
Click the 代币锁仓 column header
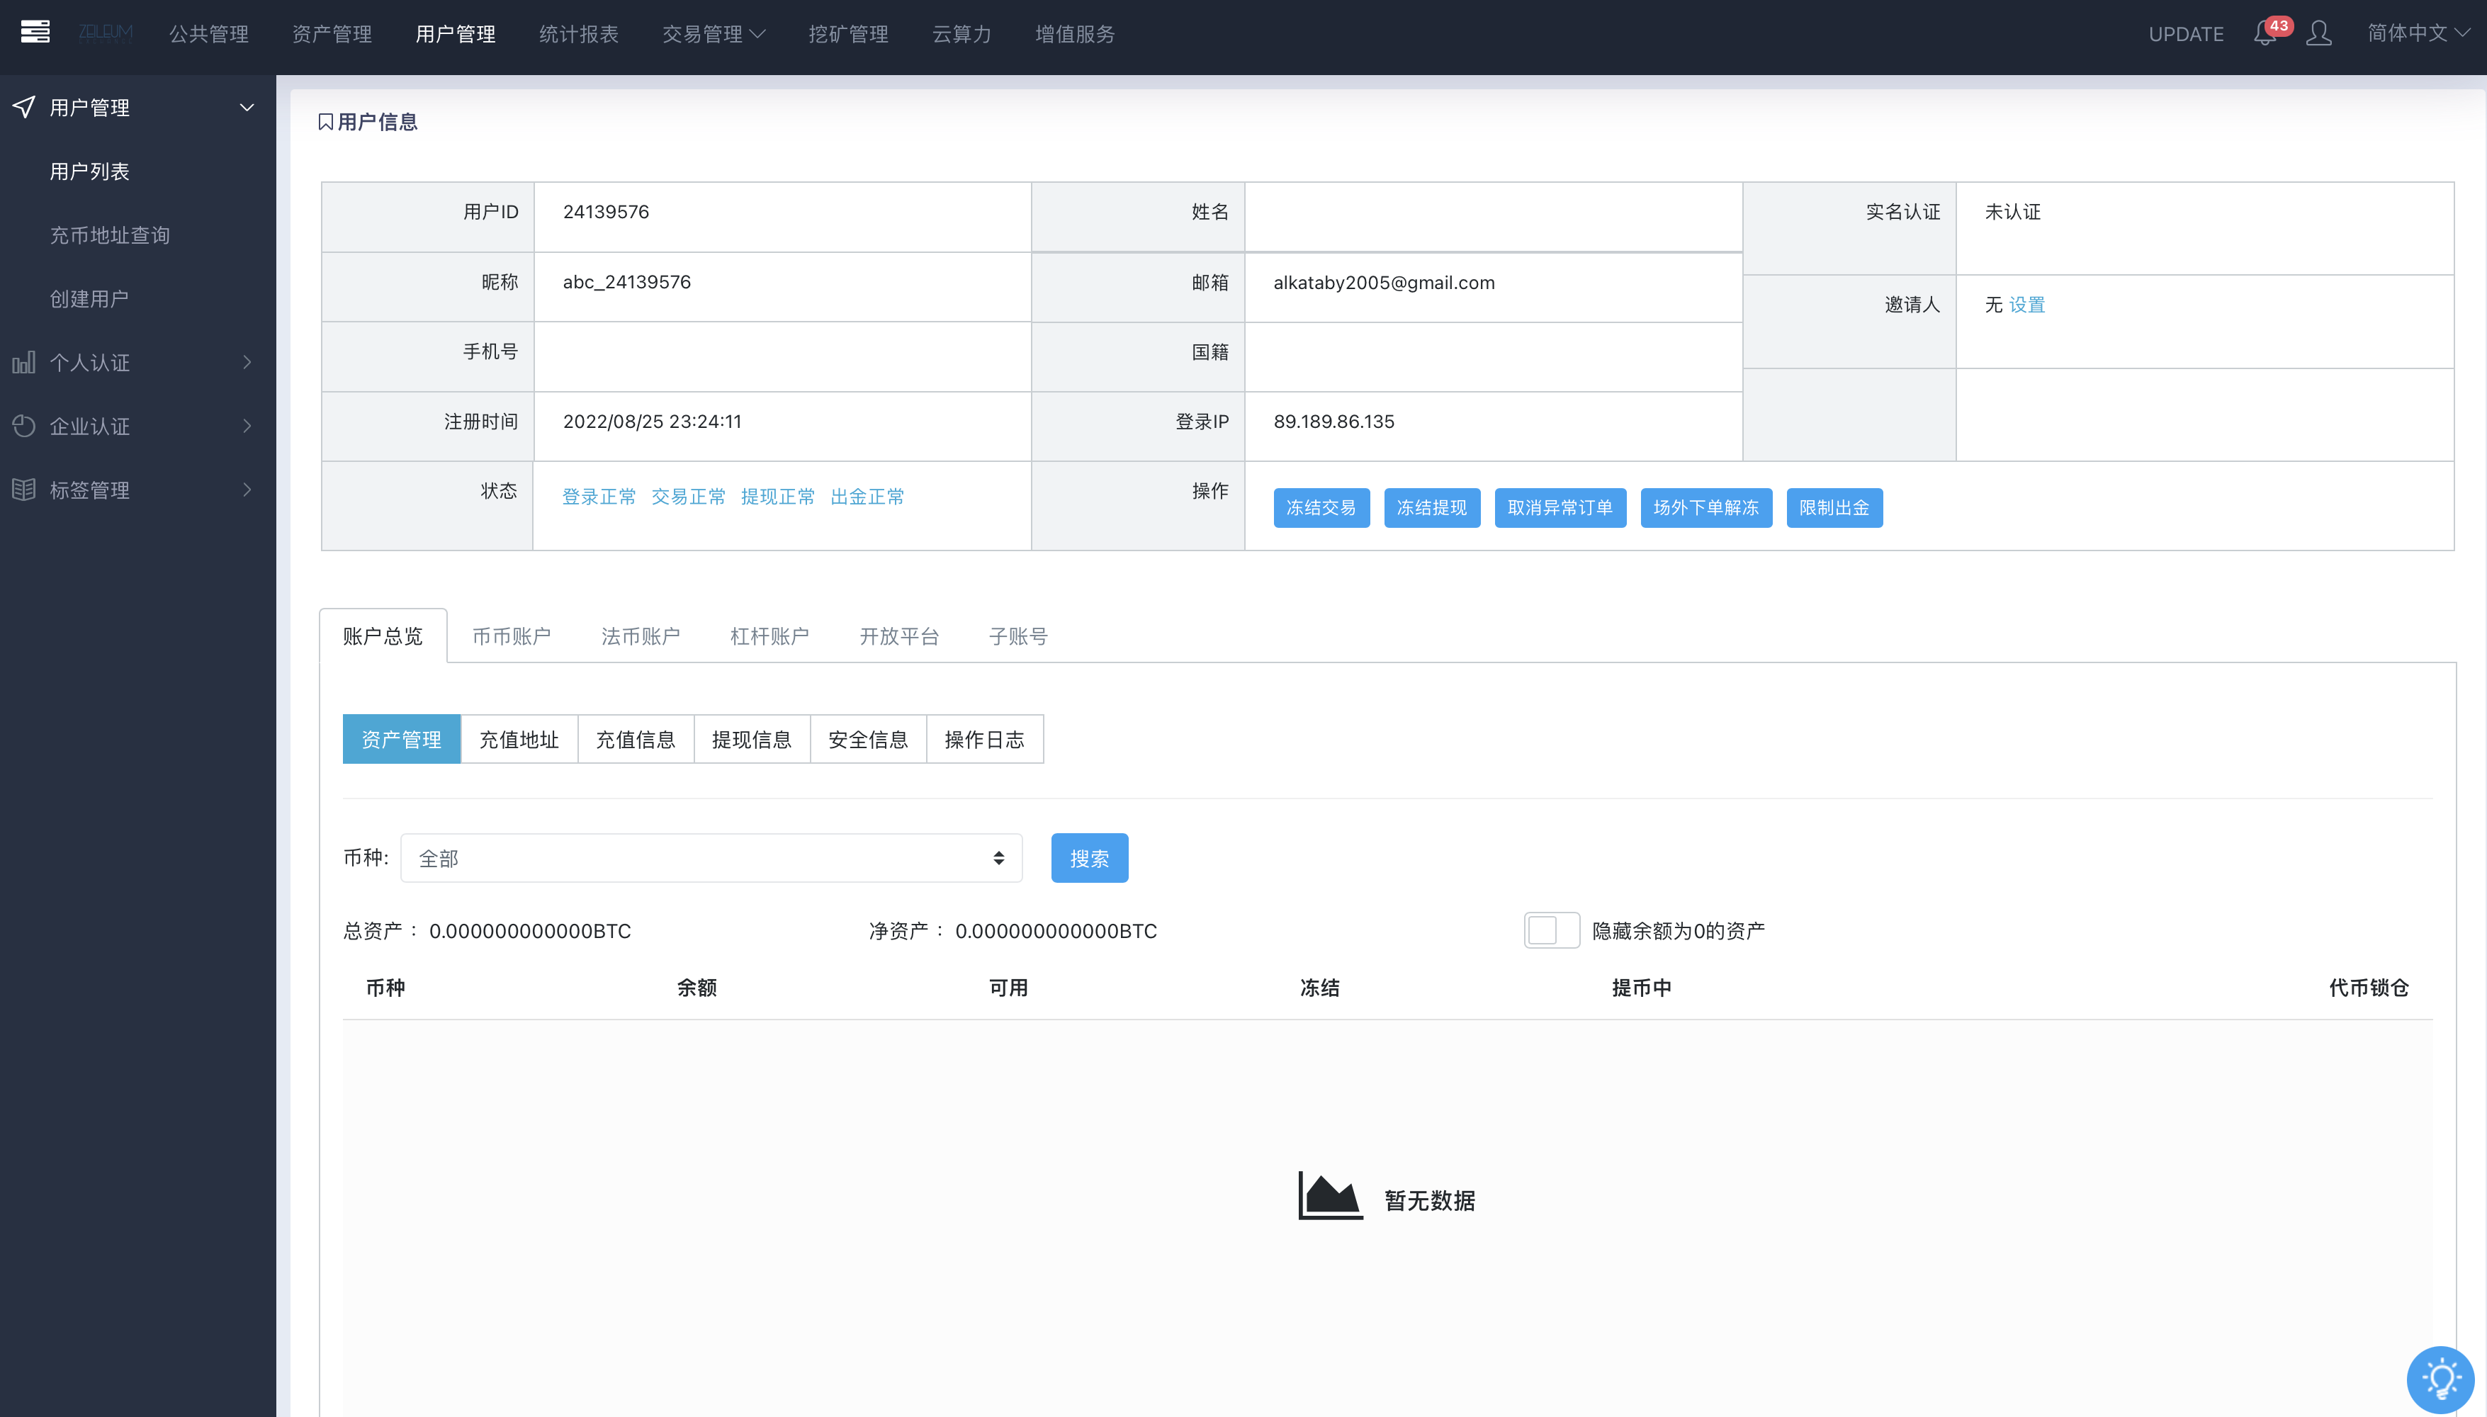[2369, 988]
